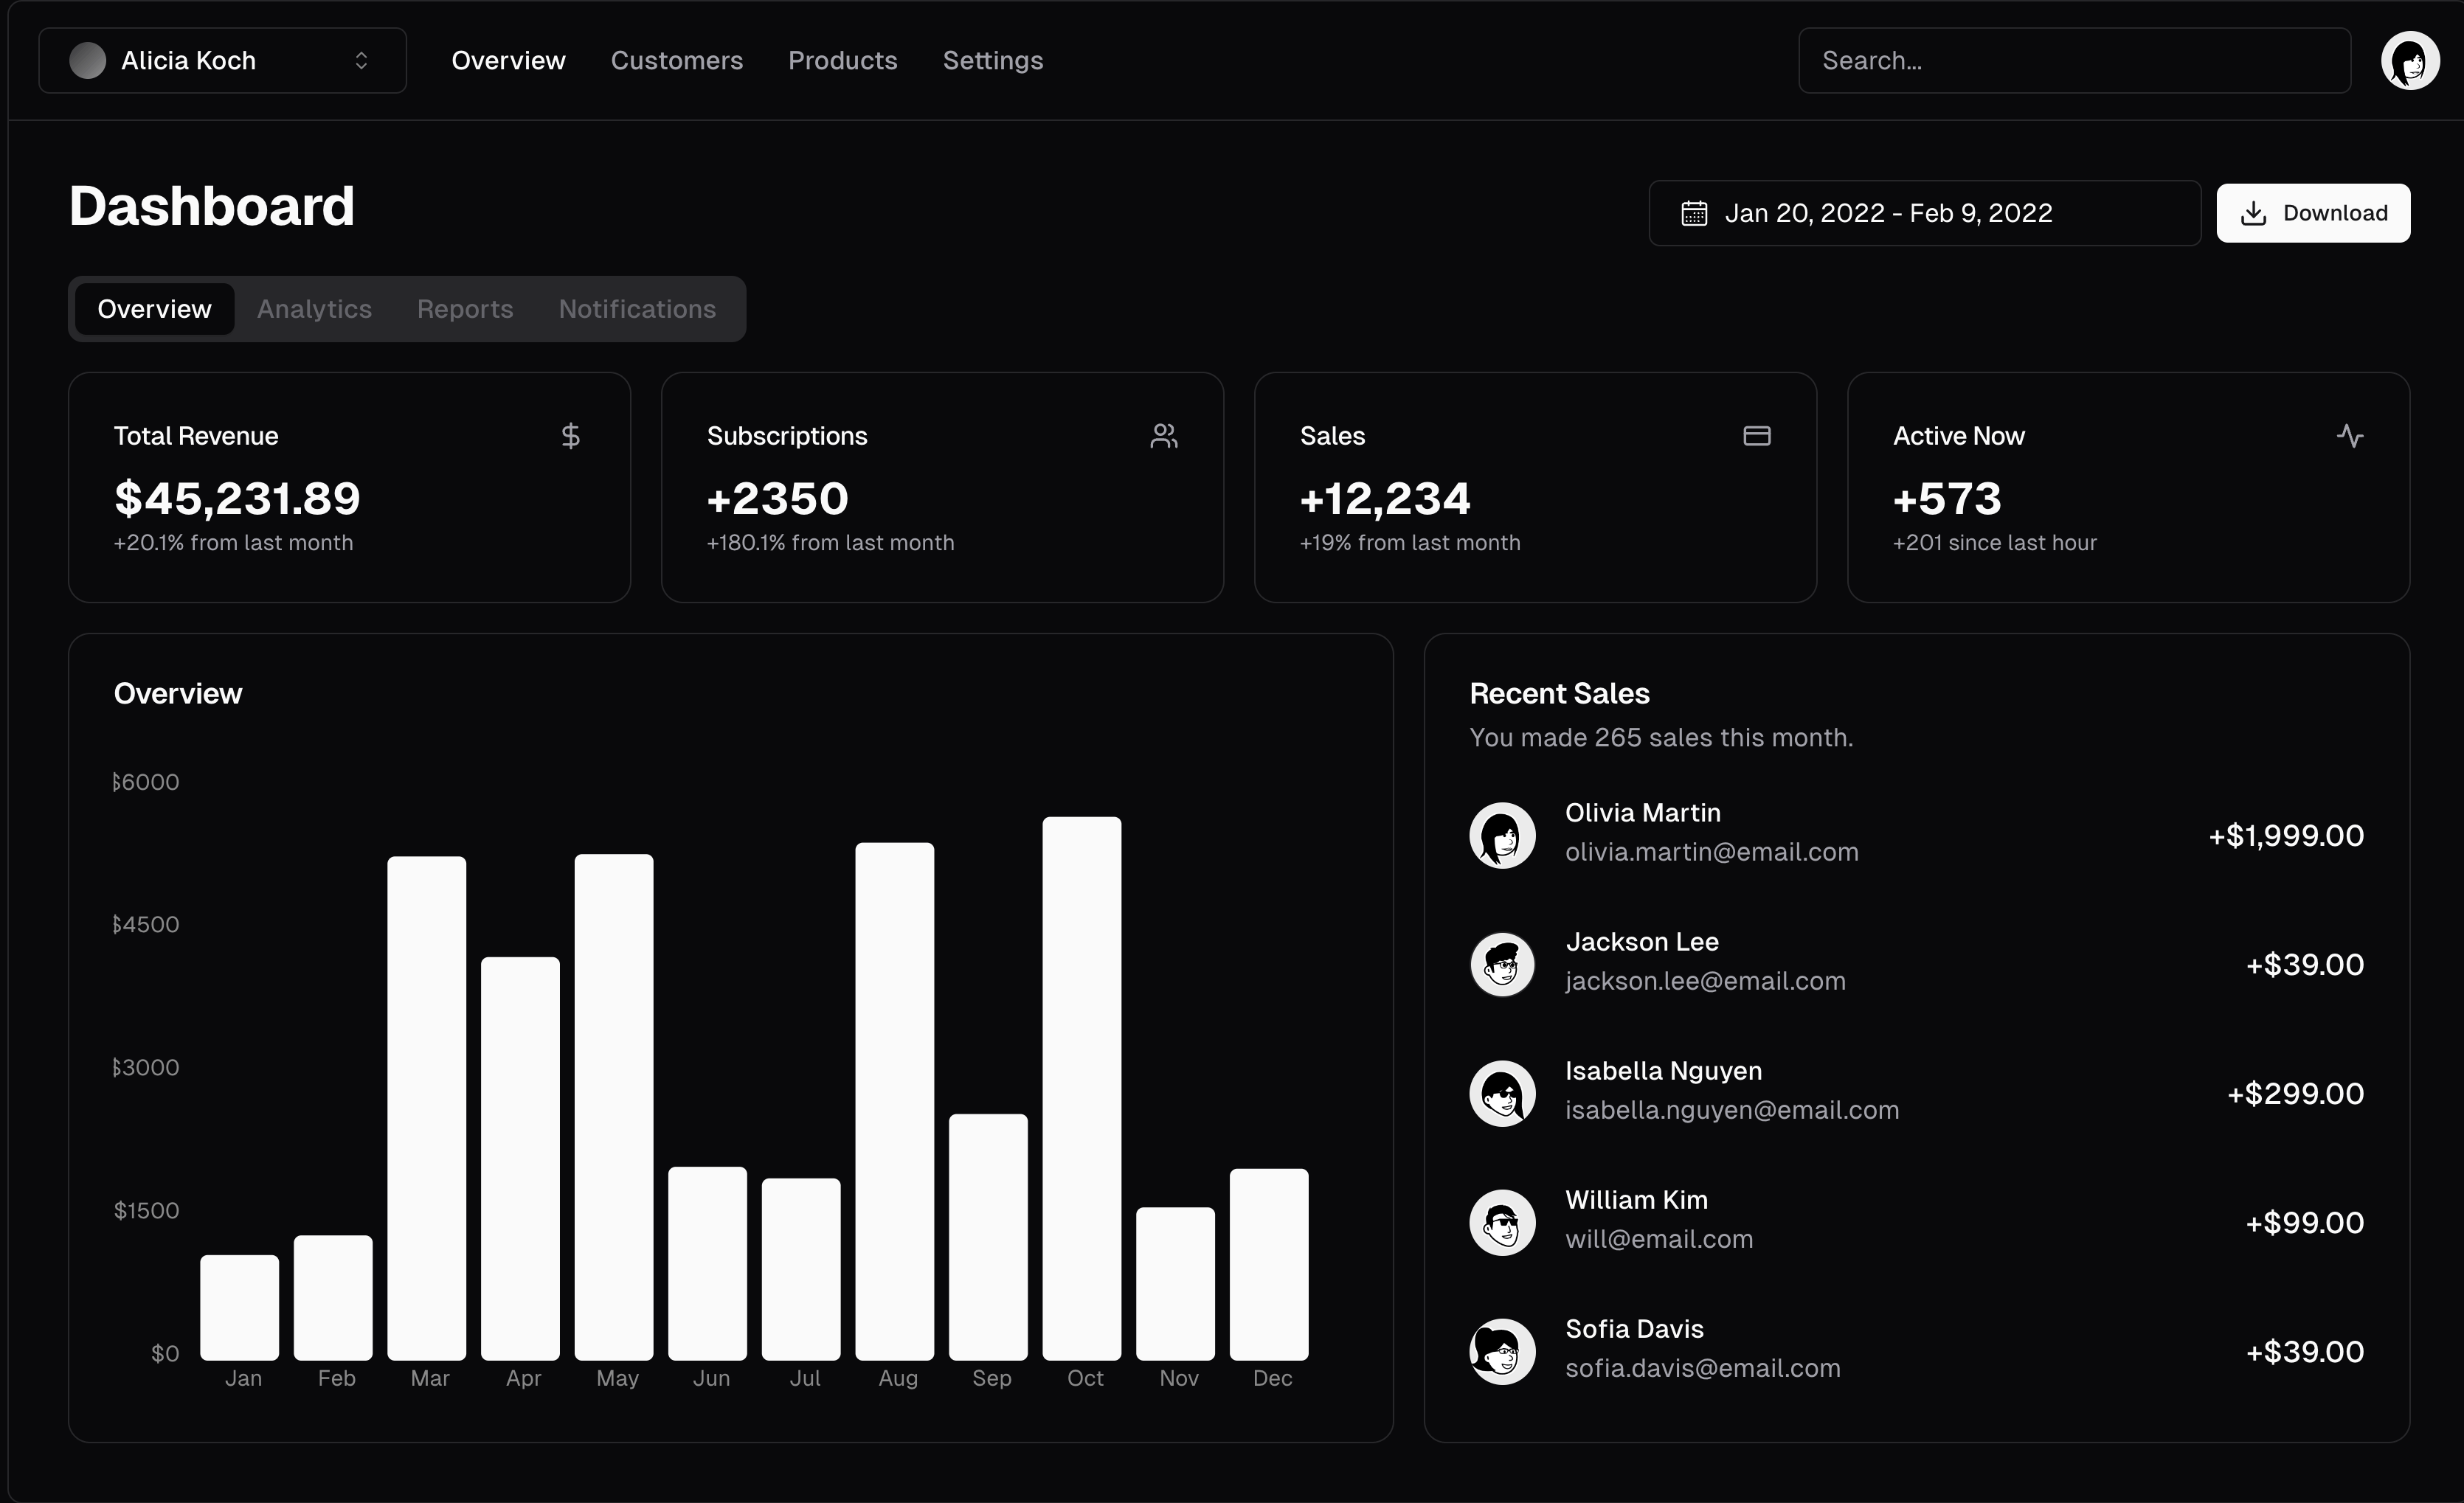The image size is (2464, 1503).
Task: Open the Jan 20 - Feb 9 date range selector
Action: pyautogui.click(x=1923, y=212)
